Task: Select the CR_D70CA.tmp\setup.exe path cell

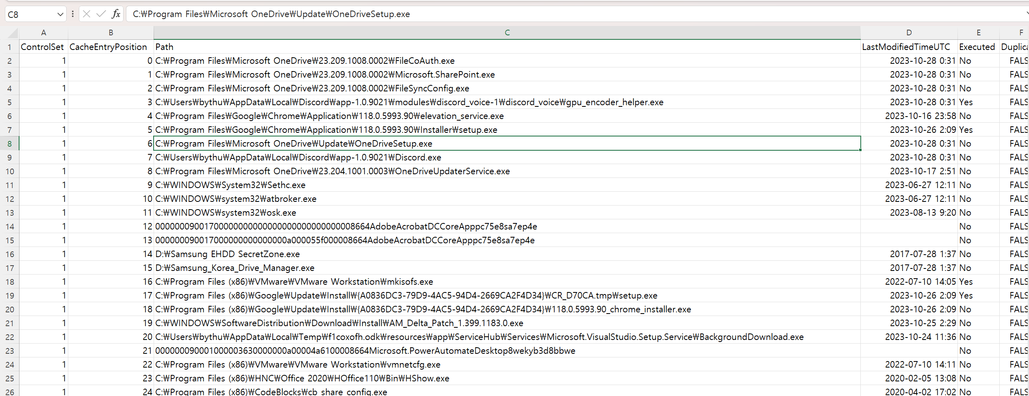Action: pyautogui.click(x=507, y=296)
